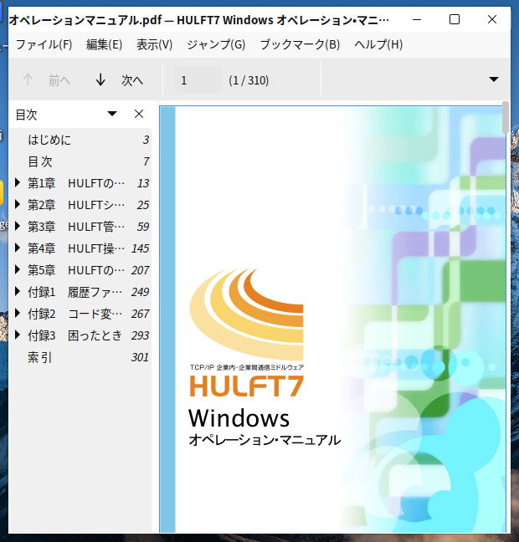The height and width of the screenshot is (542, 519).
Task: Open the ヘルプ(H) menu
Action: (378, 44)
